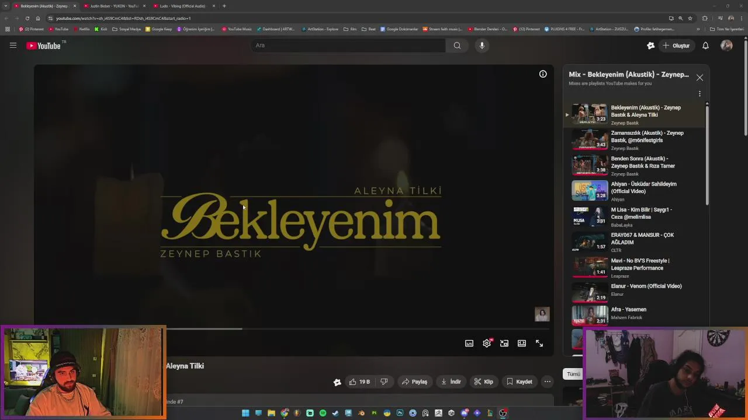Click the YouTube search field Ara
Viewport: 748px width, 420px height.
(348, 45)
